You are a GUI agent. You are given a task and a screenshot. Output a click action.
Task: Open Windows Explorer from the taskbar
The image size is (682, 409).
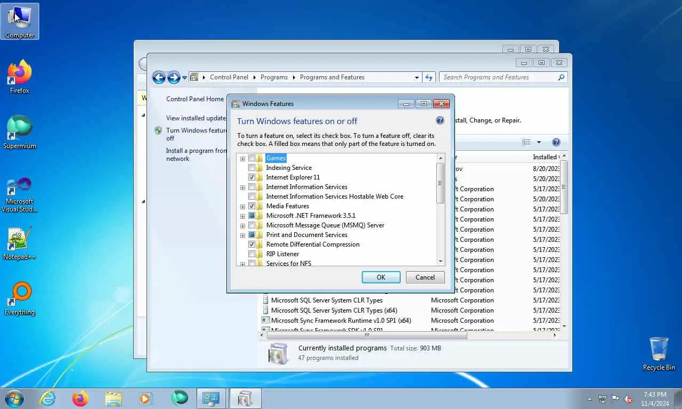[x=113, y=398]
